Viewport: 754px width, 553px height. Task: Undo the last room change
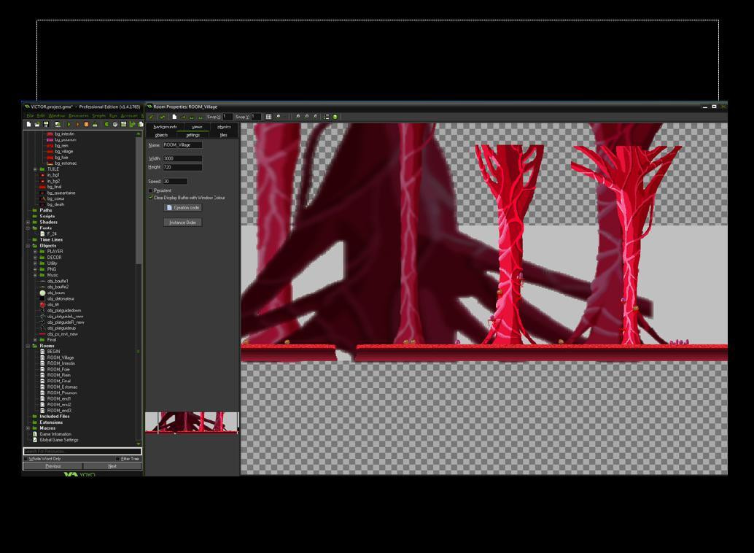coord(162,117)
